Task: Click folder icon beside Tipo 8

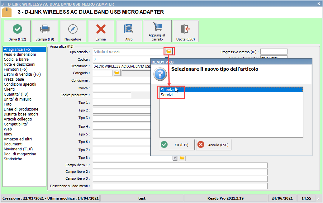Action: 182,158
